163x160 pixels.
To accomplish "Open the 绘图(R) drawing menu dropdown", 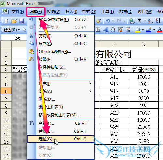I will [x=12, y=30].
